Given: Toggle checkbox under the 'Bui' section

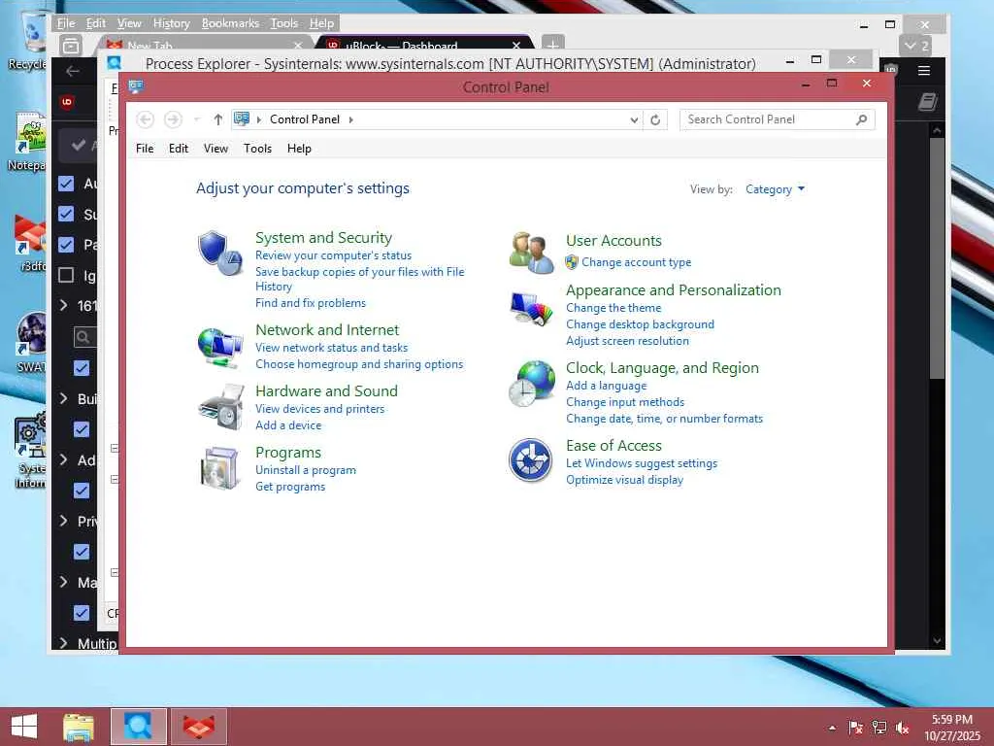Looking at the screenshot, I should tap(82, 429).
